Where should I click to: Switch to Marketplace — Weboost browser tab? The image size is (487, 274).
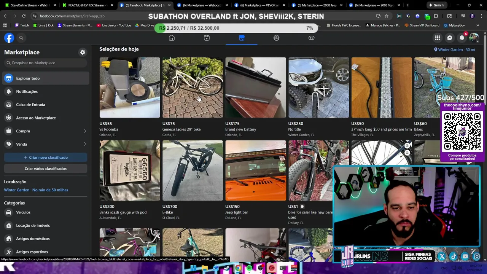tap(202, 5)
